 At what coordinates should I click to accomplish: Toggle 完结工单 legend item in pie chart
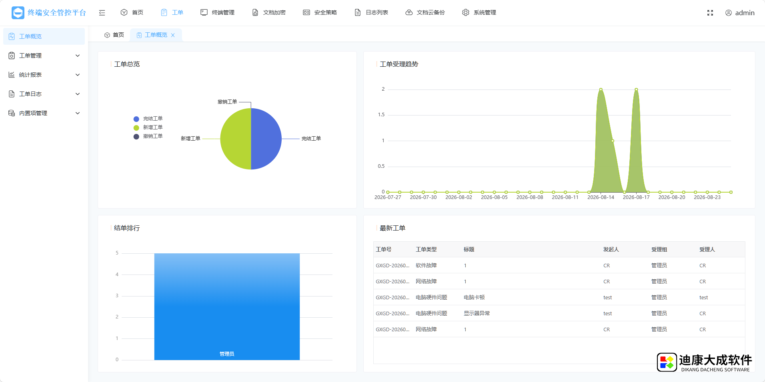tap(148, 119)
